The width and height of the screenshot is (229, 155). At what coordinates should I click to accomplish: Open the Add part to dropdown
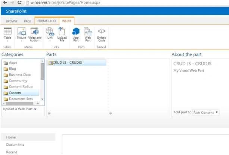(x=205, y=113)
